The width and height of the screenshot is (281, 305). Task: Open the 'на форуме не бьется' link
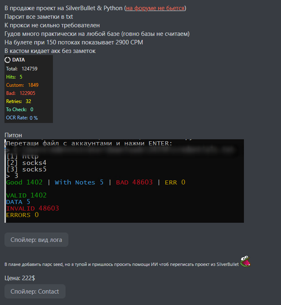tap(155, 8)
